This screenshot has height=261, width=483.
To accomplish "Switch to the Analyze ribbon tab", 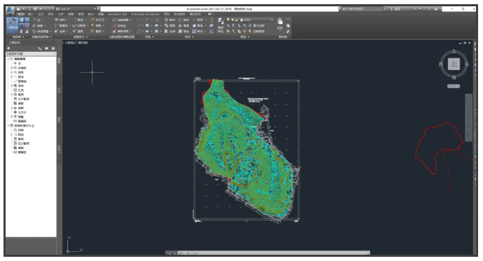I will (x=61, y=14).
